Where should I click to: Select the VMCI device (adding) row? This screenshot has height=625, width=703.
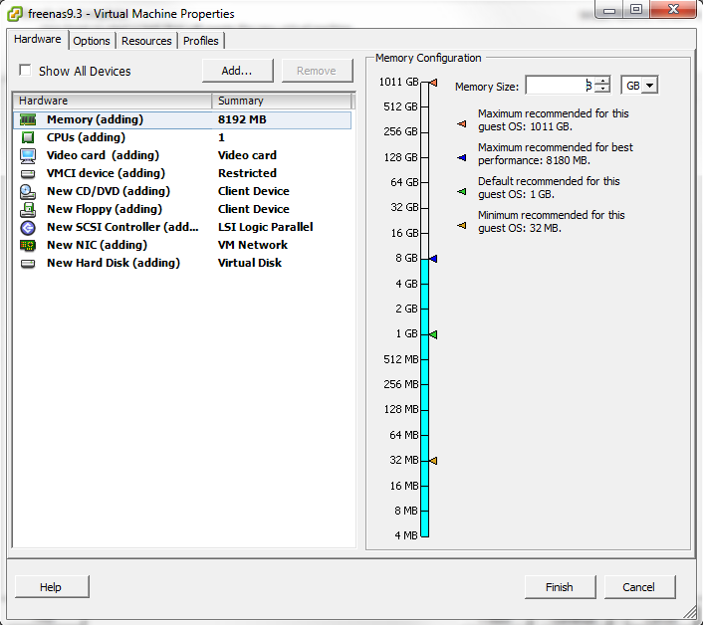click(x=182, y=173)
